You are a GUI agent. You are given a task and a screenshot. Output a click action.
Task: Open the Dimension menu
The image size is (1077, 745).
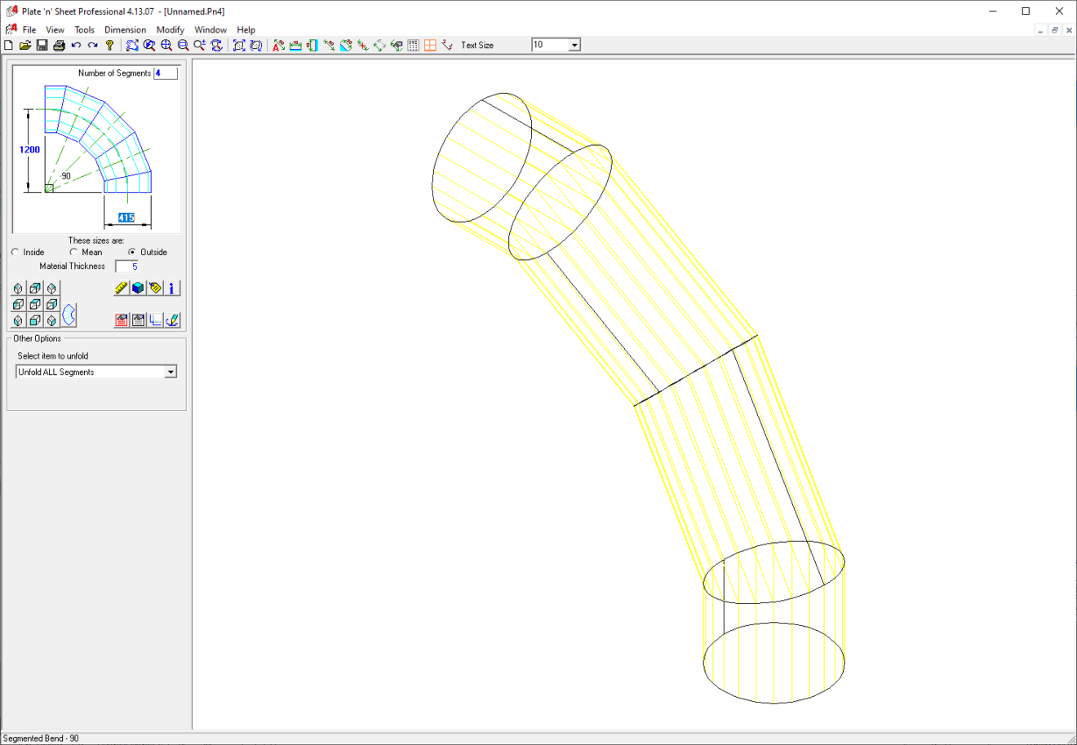coord(125,29)
